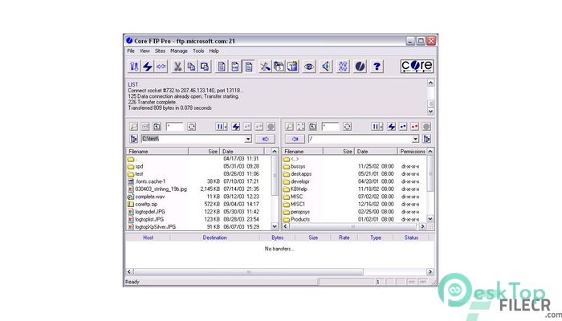Click the first document view icon in toolbar
Screen dimensions: 562x321
tap(222, 67)
